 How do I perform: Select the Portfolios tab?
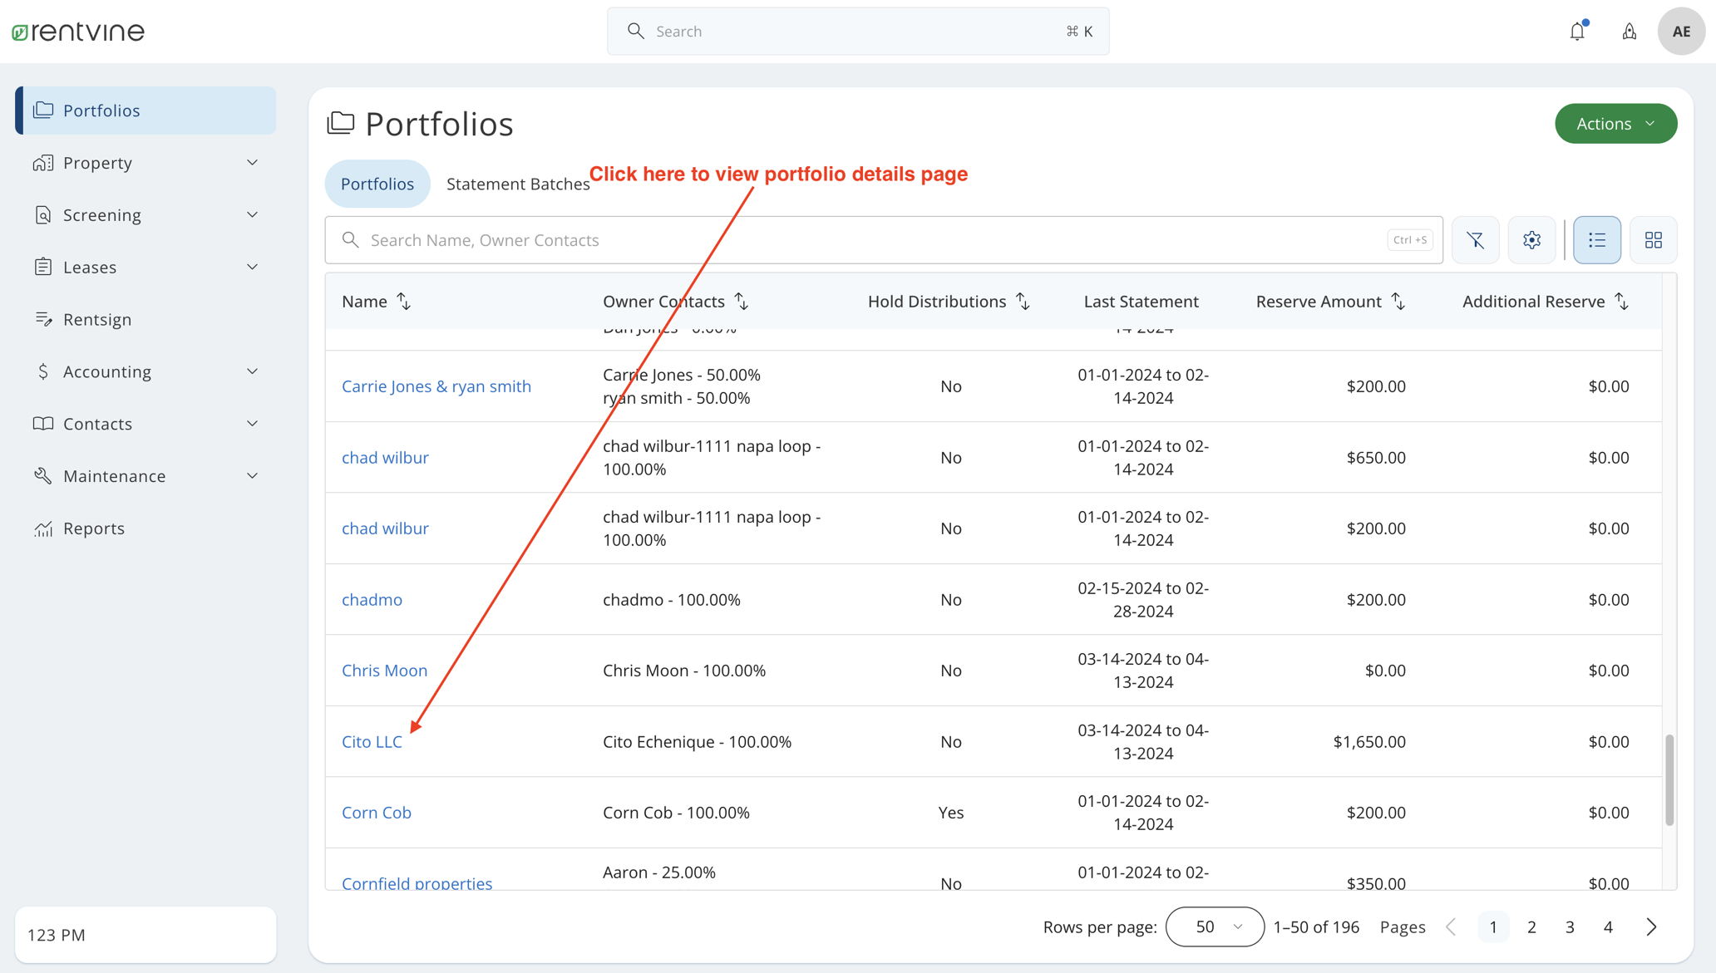[x=377, y=184]
